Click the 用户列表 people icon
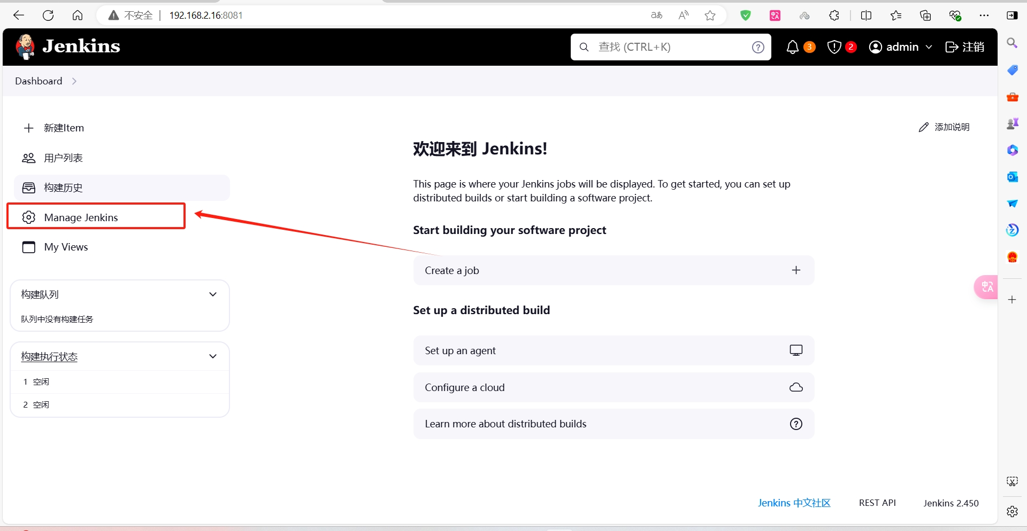The image size is (1027, 531). click(29, 158)
